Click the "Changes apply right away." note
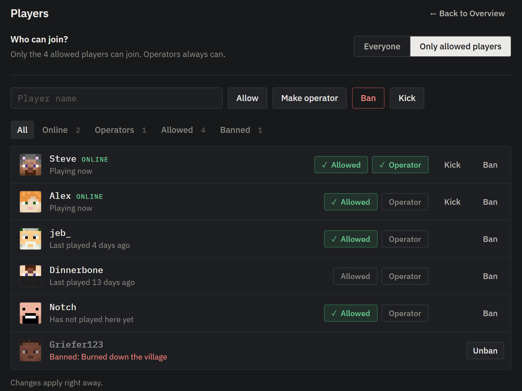The height and width of the screenshot is (391, 522). 57,383
